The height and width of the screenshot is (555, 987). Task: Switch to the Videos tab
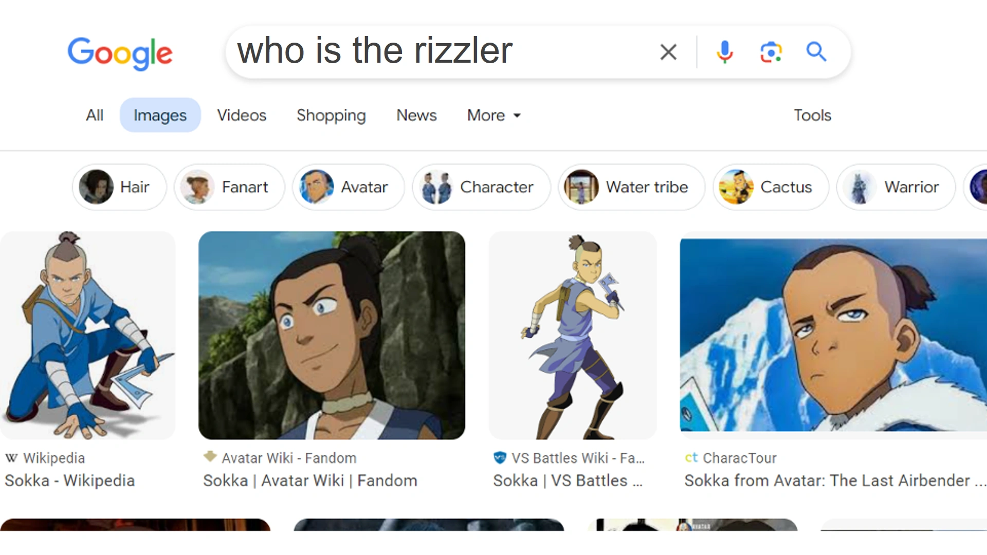(242, 115)
